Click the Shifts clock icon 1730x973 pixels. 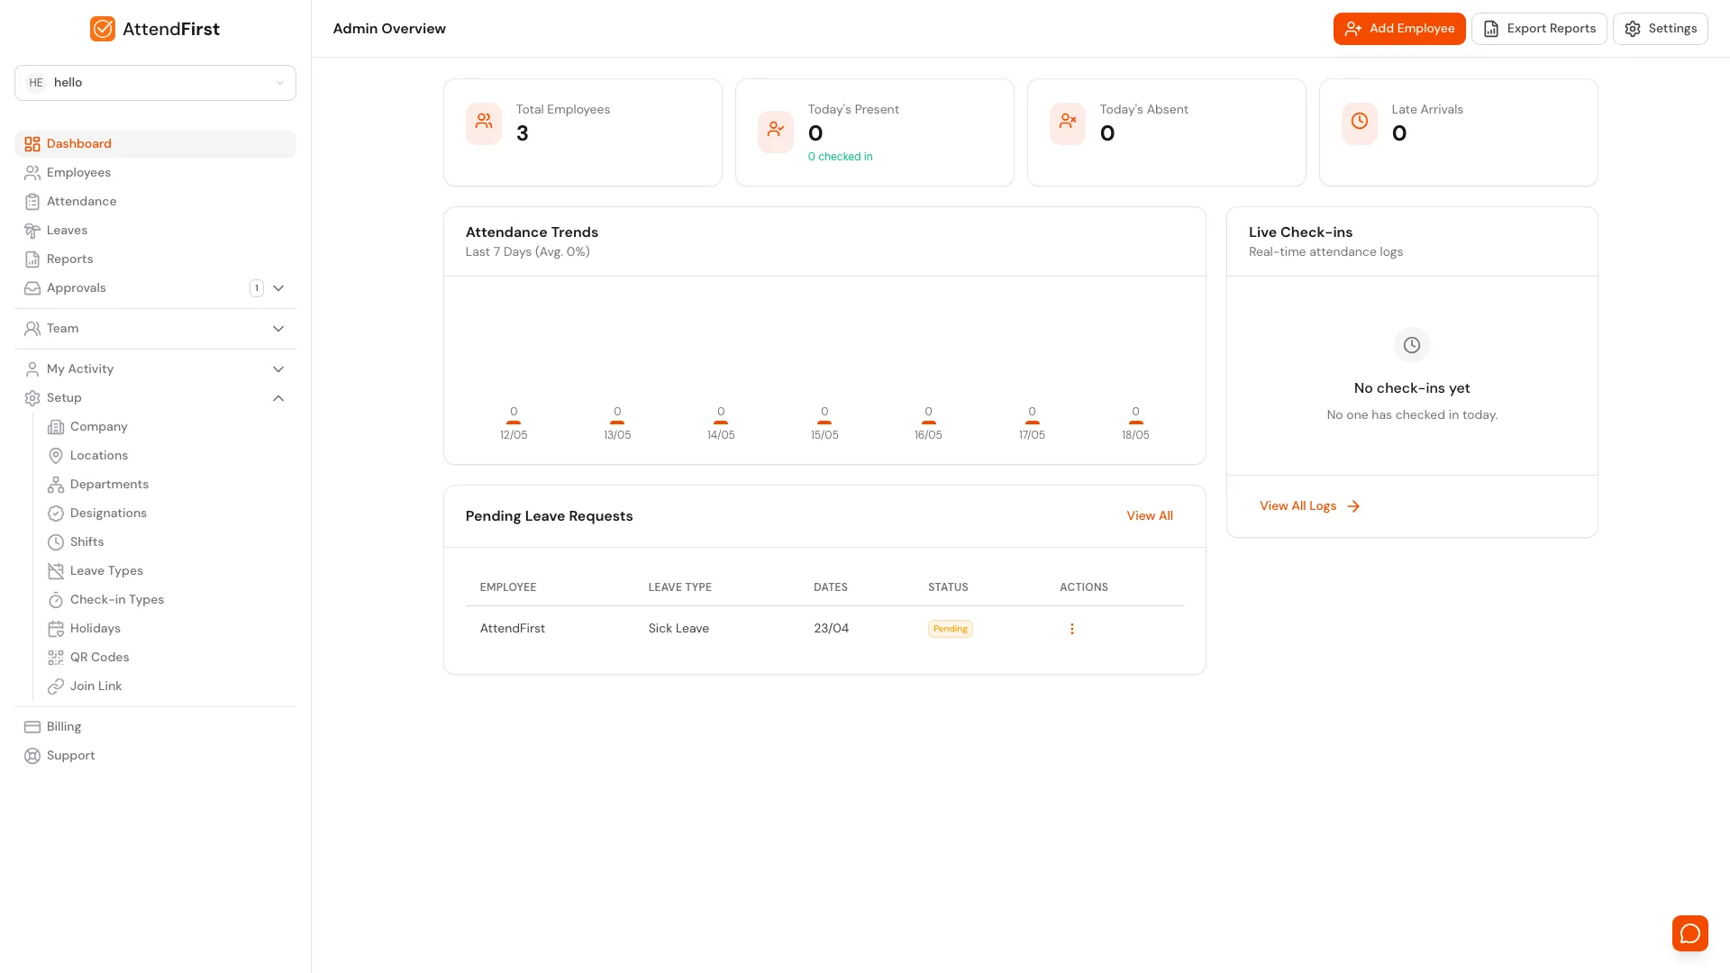point(56,542)
